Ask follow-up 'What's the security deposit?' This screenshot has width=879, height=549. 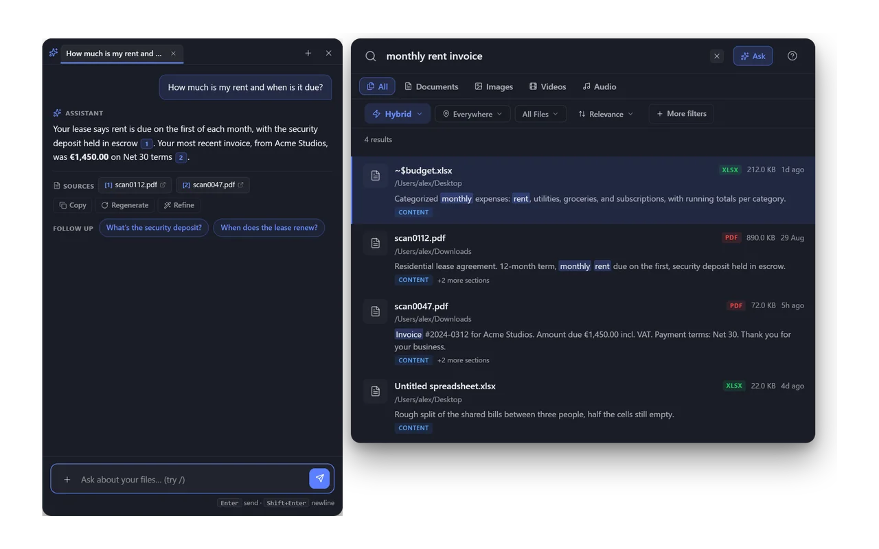(154, 228)
